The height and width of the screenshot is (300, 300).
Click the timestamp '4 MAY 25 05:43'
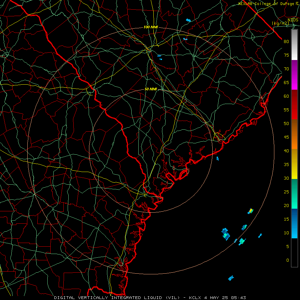click(225, 298)
